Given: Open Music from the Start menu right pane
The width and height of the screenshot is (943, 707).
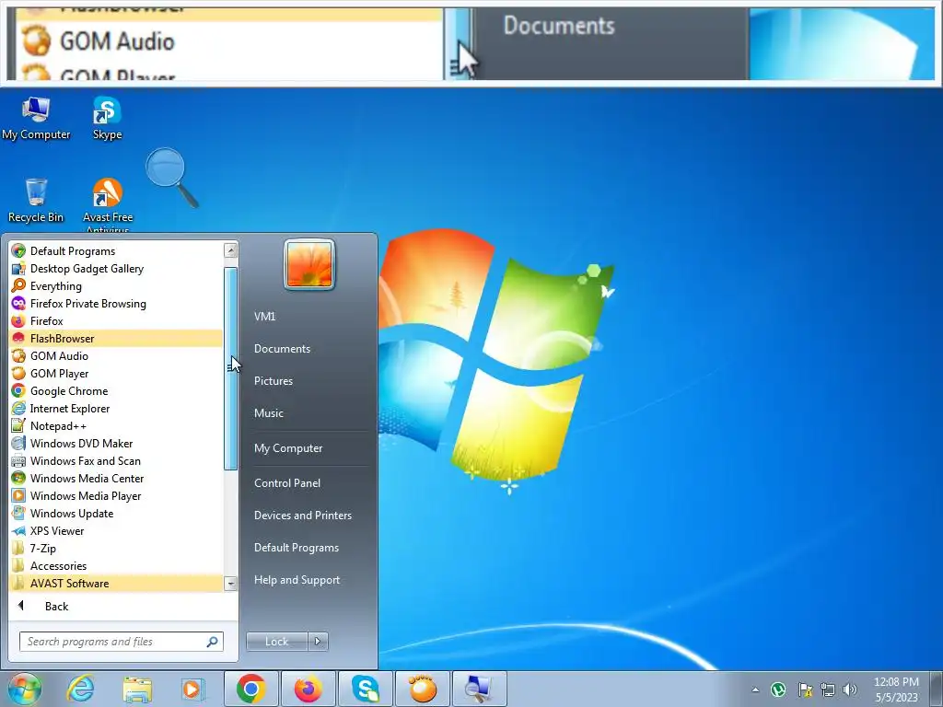Looking at the screenshot, I should click(268, 413).
